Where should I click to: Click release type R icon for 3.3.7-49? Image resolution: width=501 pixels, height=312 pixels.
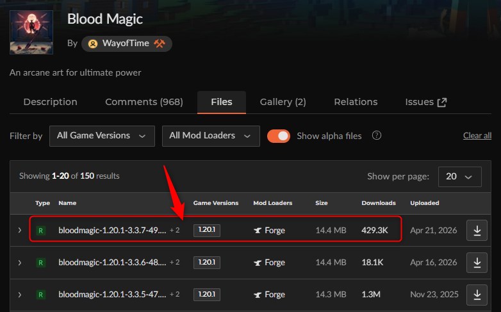pyautogui.click(x=40, y=231)
